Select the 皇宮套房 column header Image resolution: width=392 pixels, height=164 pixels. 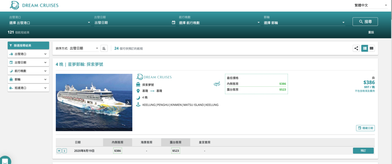pyautogui.click(x=204, y=142)
